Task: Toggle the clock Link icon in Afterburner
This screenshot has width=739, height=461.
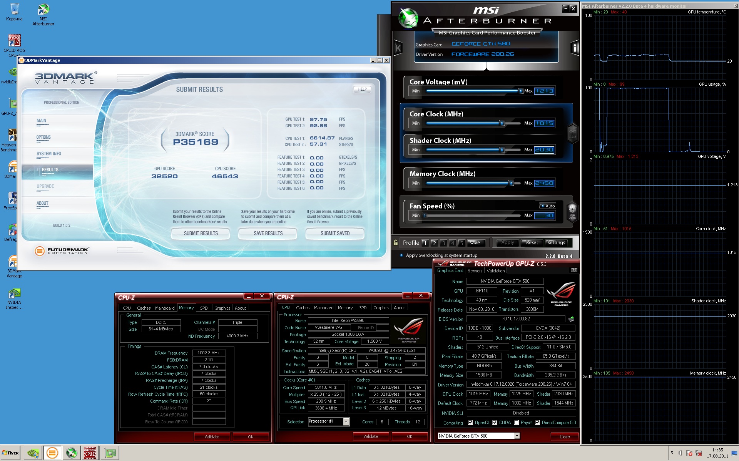Action: click(x=573, y=134)
